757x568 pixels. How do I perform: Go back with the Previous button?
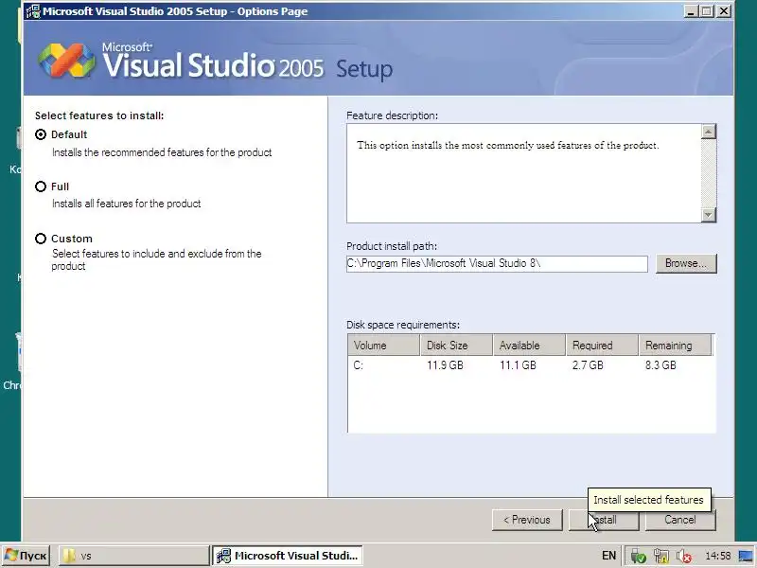coord(527,520)
